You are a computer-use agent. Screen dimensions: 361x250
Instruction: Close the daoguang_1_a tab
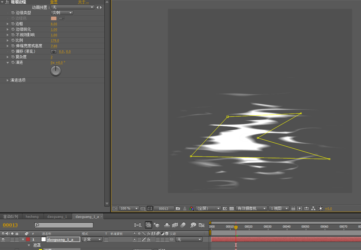pyautogui.click(x=101, y=217)
